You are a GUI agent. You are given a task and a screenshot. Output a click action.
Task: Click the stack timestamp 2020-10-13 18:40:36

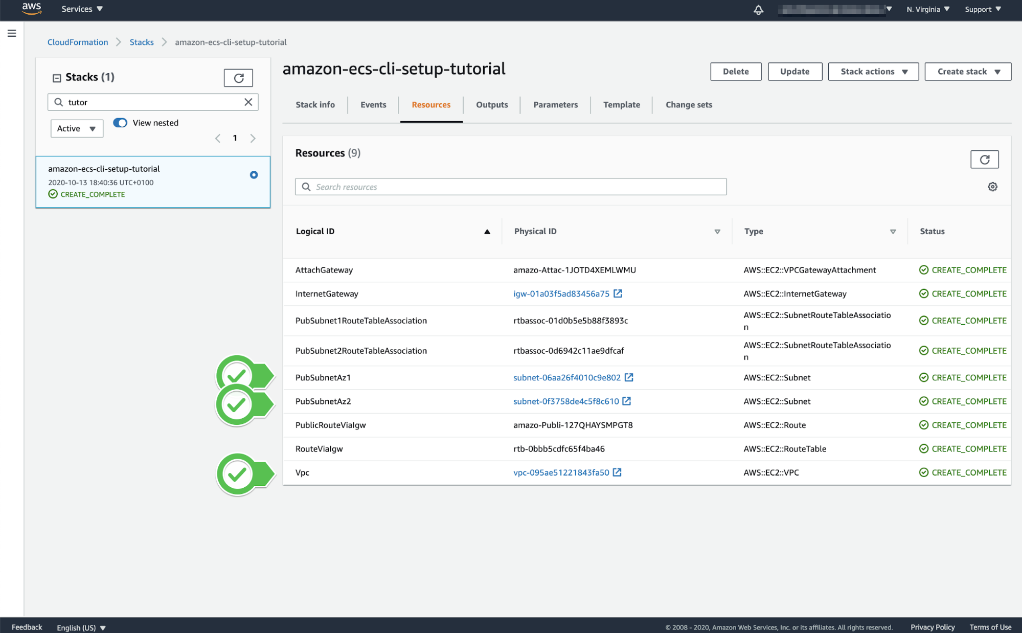tap(101, 183)
